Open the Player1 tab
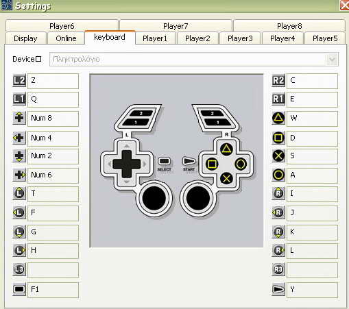 (x=155, y=38)
